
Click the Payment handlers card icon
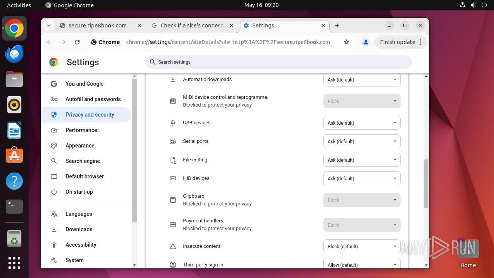[x=173, y=225]
